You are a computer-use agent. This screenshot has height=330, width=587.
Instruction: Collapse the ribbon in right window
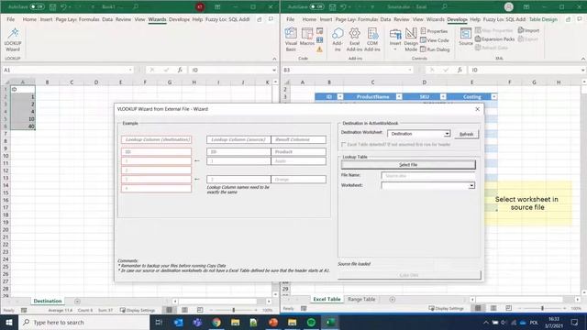tap(583, 59)
